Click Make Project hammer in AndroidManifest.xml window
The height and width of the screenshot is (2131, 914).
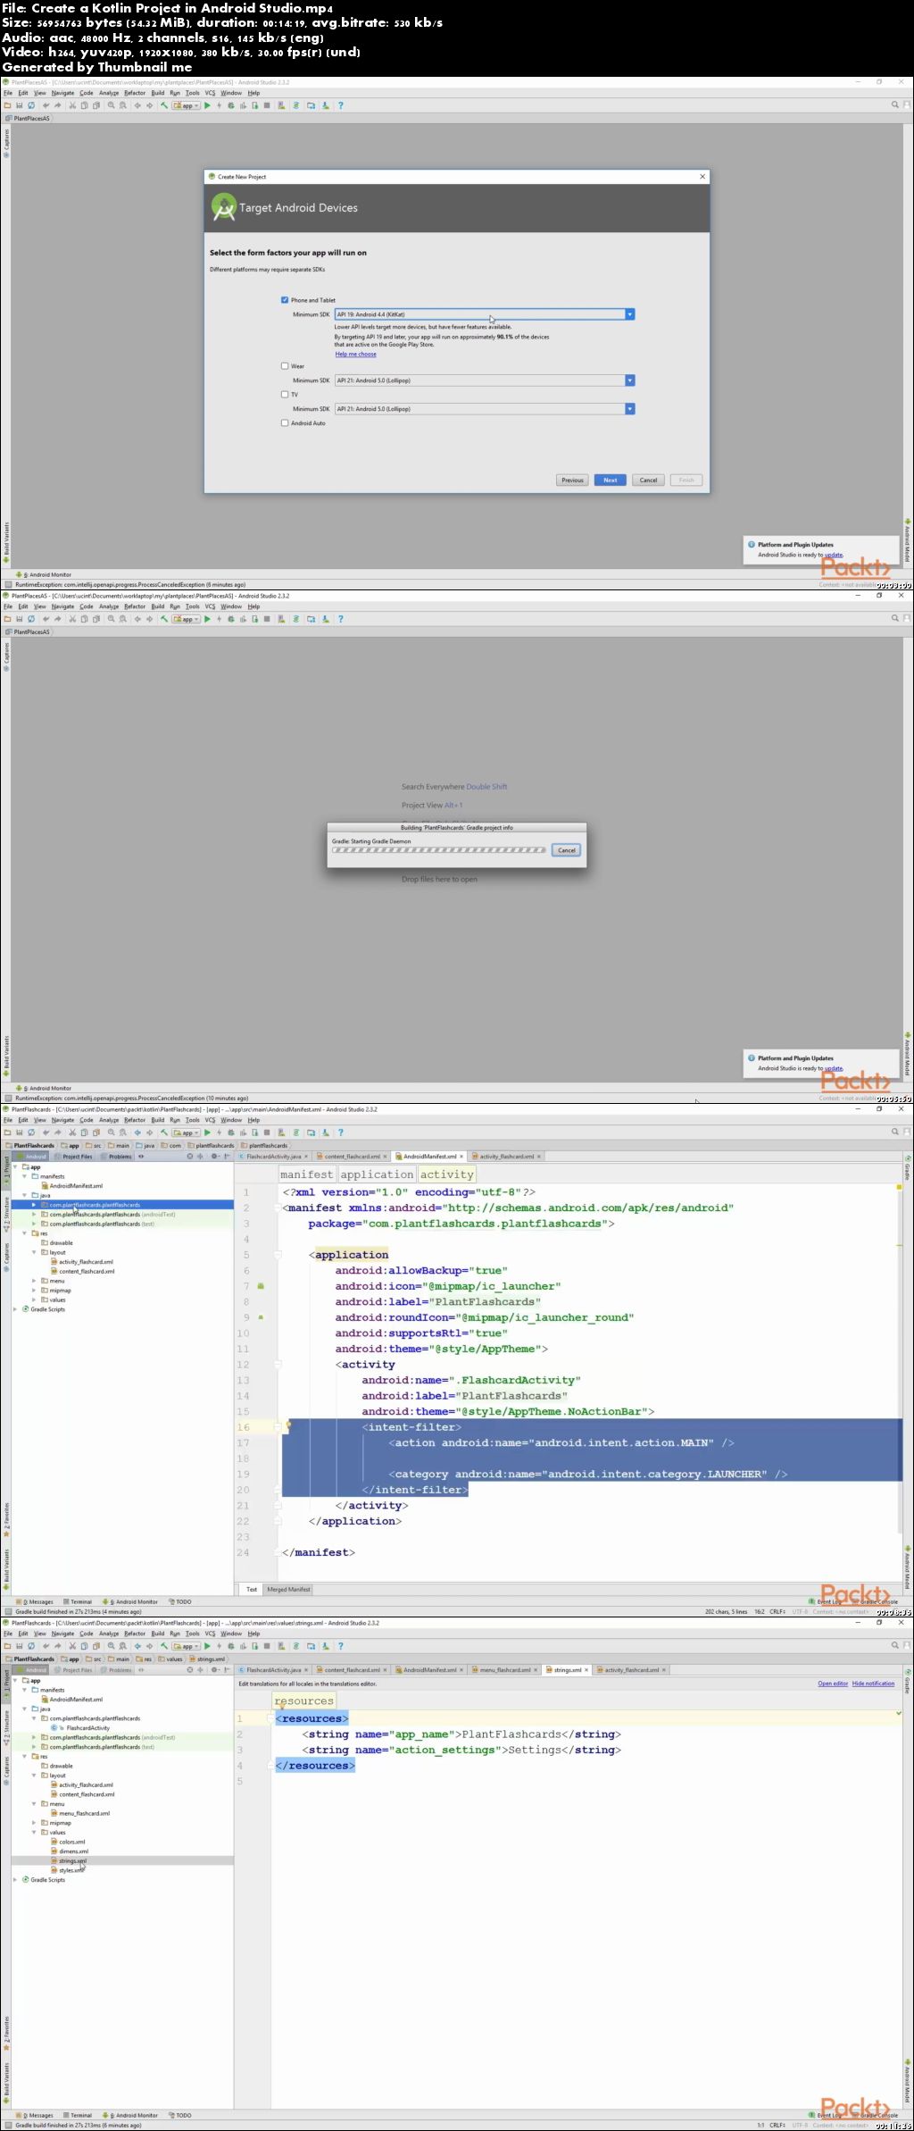[164, 1132]
